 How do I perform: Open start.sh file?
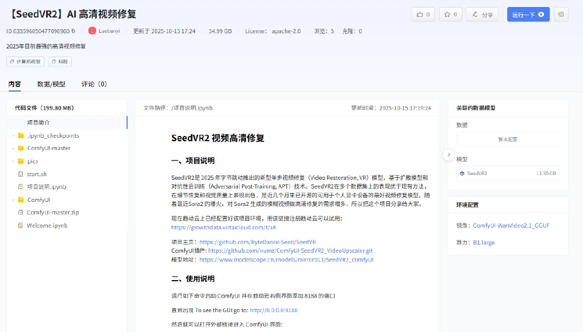click(36, 174)
